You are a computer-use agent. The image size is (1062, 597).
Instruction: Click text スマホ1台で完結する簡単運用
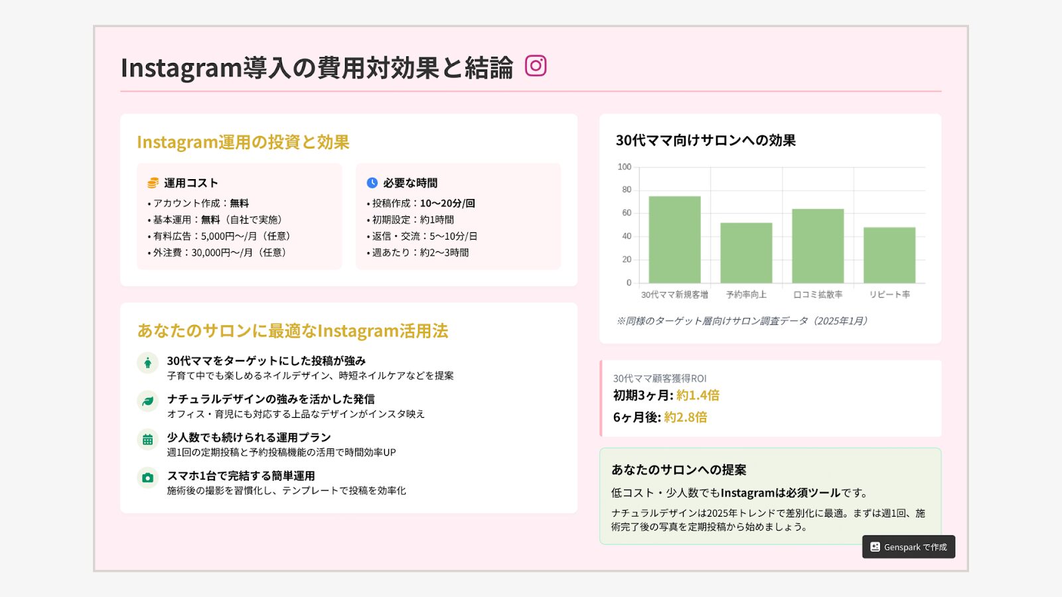pyautogui.click(x=241, y=476)
